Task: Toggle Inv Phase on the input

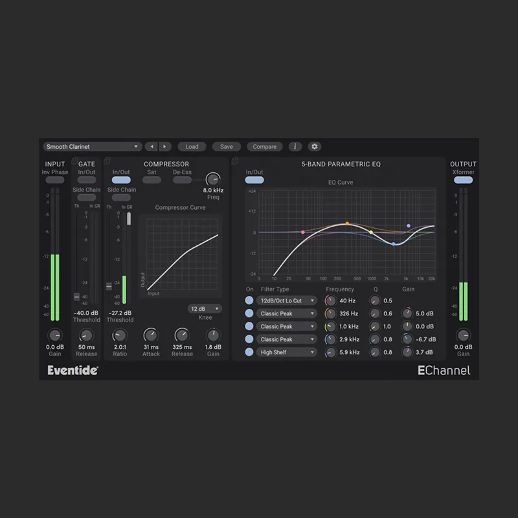Action: click(x=55, y=180)
